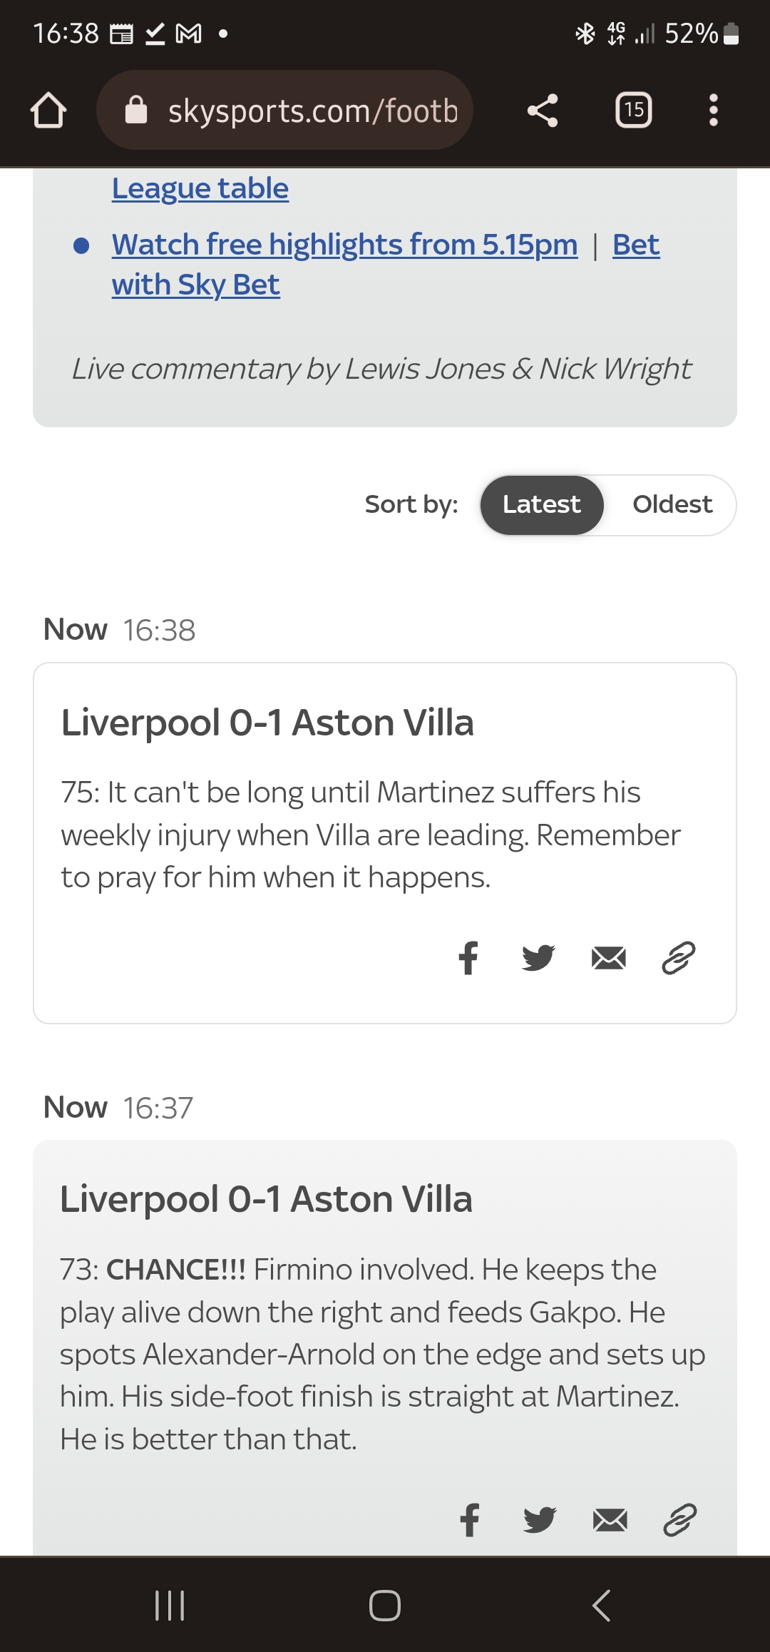Copy link for the 16:37 post
The image size is (770, 1652).
[680, 1520]
